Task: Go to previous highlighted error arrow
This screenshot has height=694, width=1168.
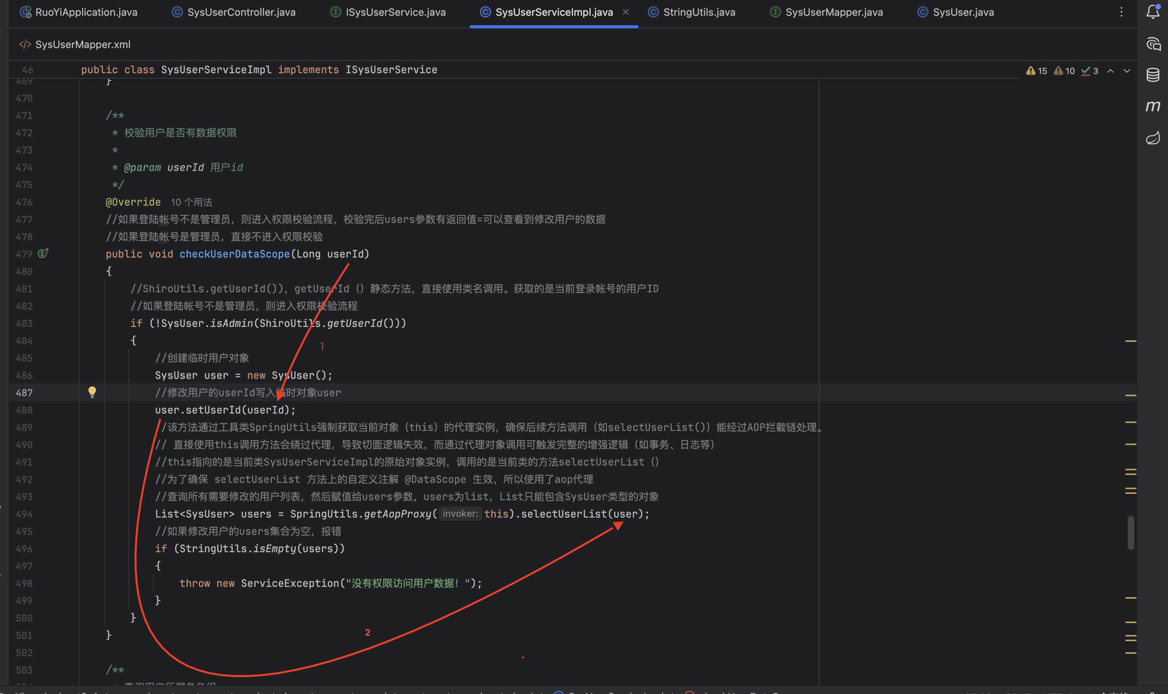Action: pos(1110,71)
